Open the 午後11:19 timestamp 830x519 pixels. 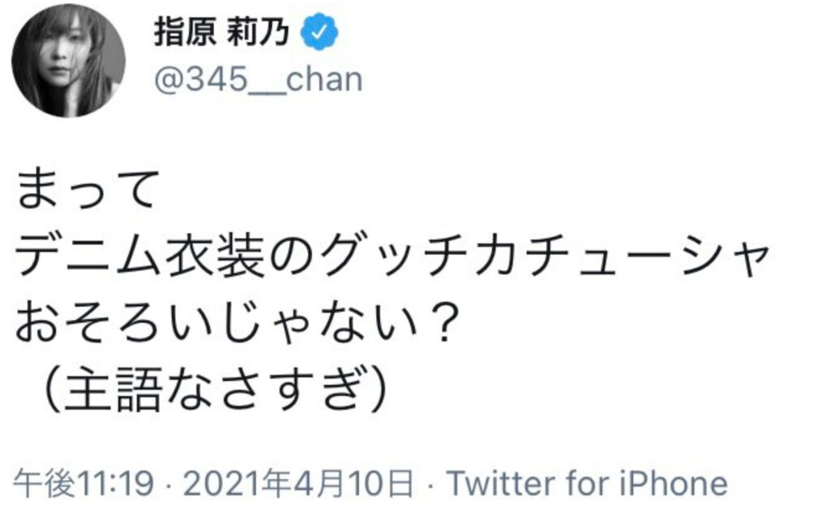[83, 483]
